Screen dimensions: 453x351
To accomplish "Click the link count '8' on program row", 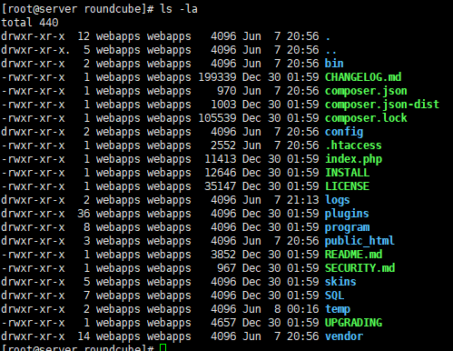I will click(87, 227).
